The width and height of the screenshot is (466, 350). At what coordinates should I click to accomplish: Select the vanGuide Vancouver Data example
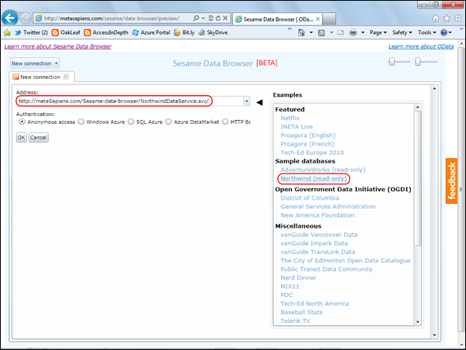pos(319,235)
